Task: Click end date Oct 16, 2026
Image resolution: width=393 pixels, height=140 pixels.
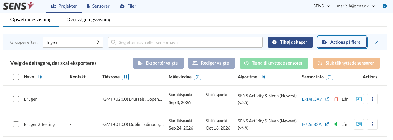Action: pyautogui.click(x=218, y=128)
